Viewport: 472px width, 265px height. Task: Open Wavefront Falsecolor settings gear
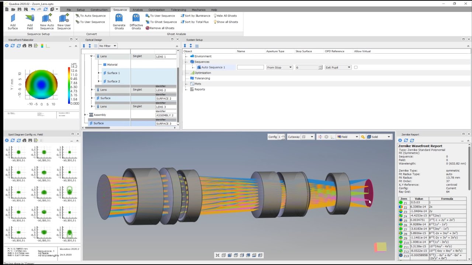7,46
